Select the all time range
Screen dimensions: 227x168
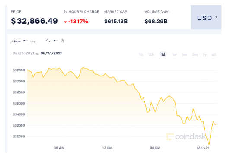[x=214, y=54]
